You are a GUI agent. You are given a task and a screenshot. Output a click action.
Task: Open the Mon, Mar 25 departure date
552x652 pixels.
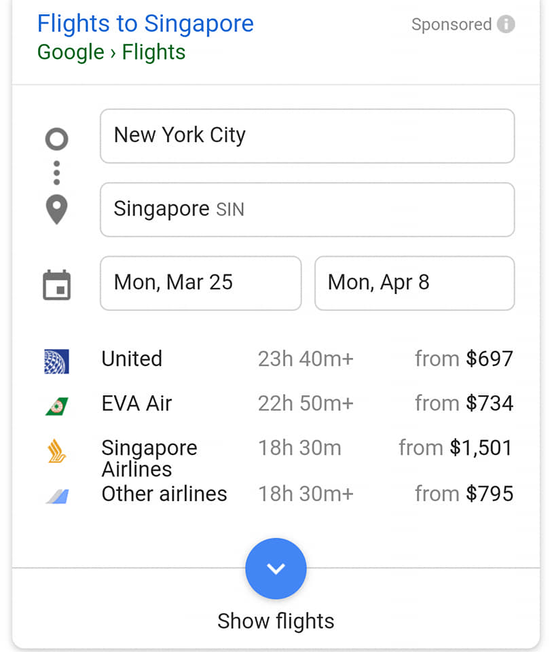[x=200, y=283]
